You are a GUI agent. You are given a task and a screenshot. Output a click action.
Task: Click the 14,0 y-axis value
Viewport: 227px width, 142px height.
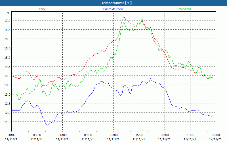point(7,76)
